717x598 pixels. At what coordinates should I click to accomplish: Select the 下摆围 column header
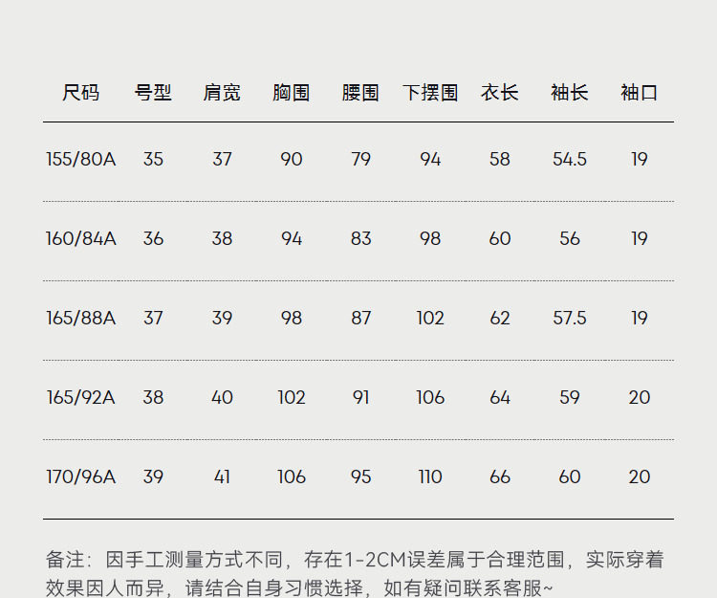tap(430, 93)
